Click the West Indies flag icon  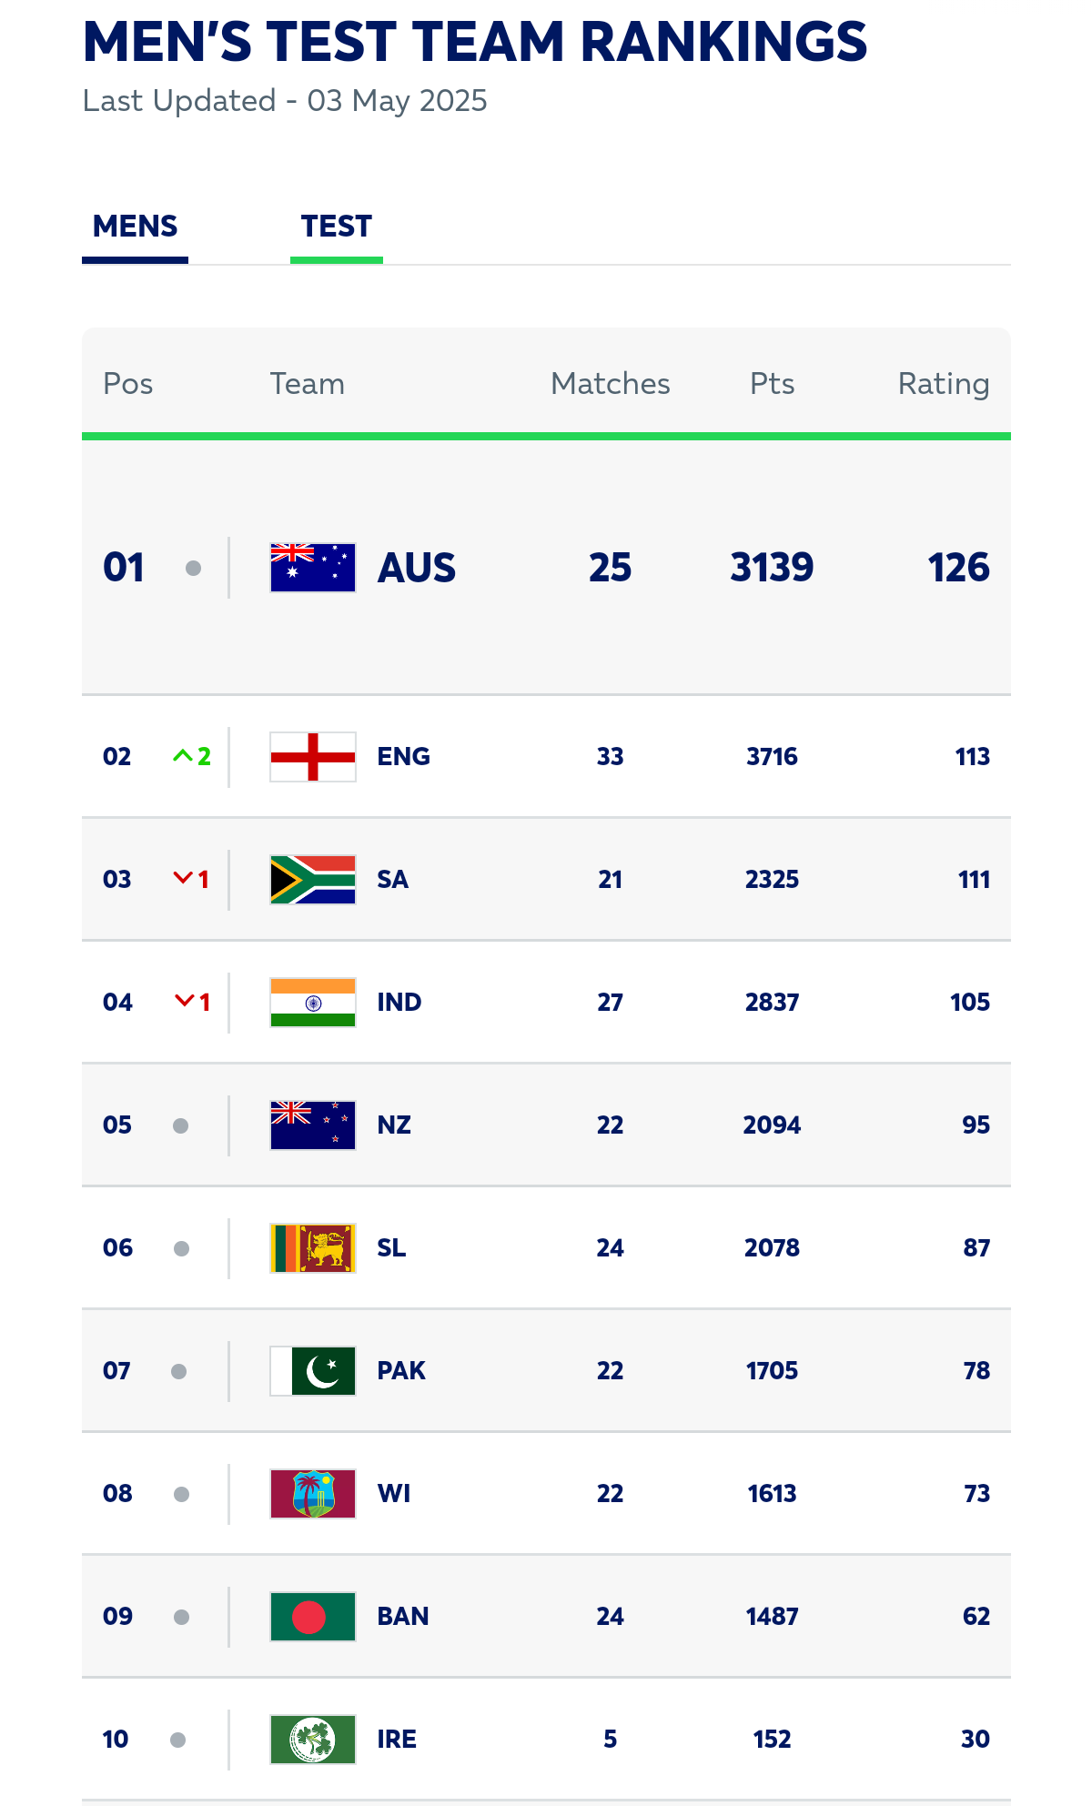coord(311,1494)
